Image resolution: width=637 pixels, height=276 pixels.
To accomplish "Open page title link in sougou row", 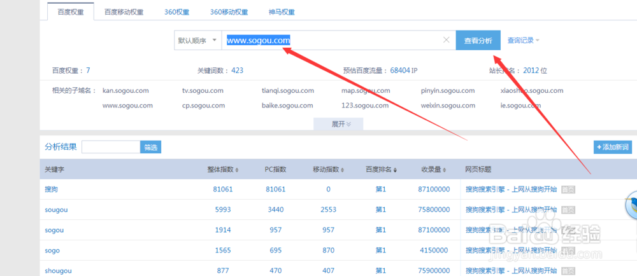I will click(511, 209).
